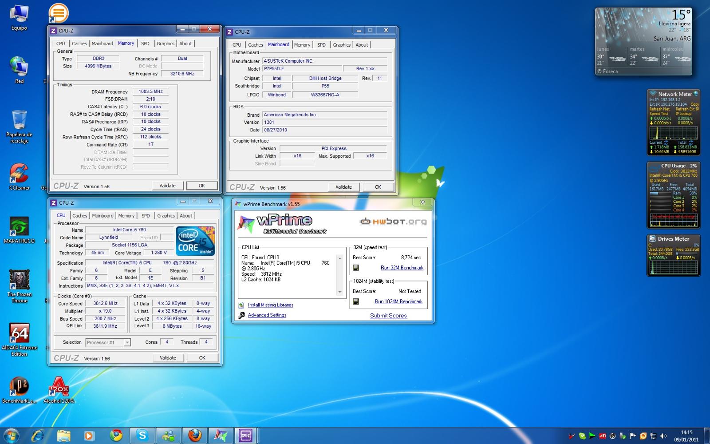
Task: Click the CPU List scroll-down arrow in wPrime
Action: coord(340,292)
